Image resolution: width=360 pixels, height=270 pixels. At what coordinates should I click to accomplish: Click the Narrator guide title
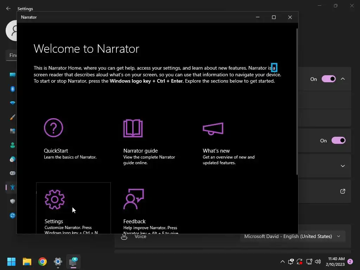pyautogui.click(x=141, y=151)
